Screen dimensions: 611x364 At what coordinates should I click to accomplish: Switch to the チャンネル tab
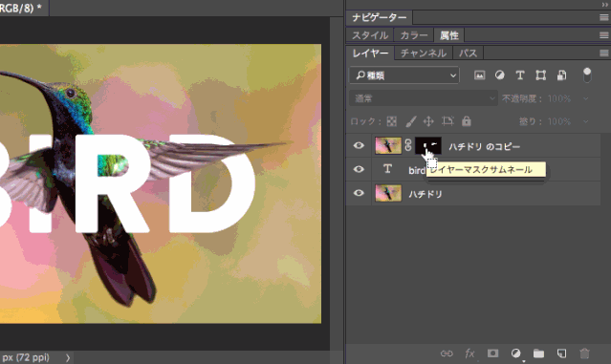424,53
